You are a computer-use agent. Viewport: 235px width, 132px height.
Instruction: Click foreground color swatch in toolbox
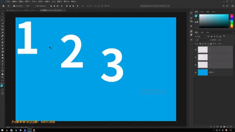click(x=2, y=86)
